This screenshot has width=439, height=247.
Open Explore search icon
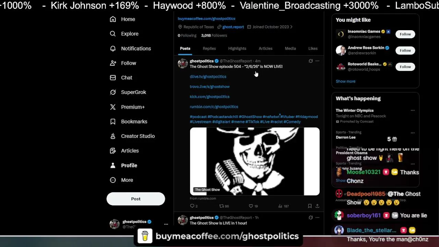(113, 34)
